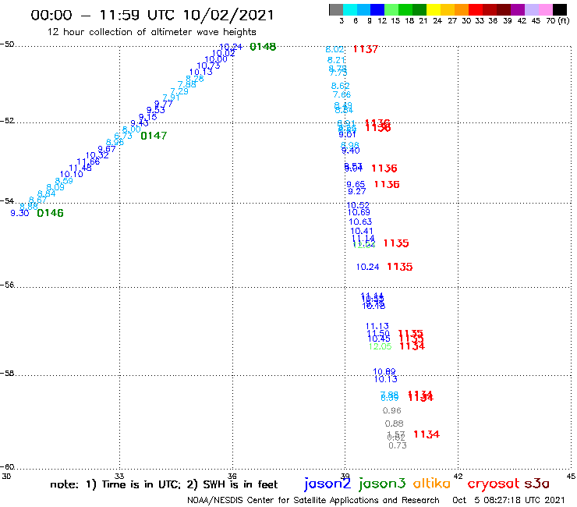
Task: Click the '8.21' wave height value
Action: point(336,60)
